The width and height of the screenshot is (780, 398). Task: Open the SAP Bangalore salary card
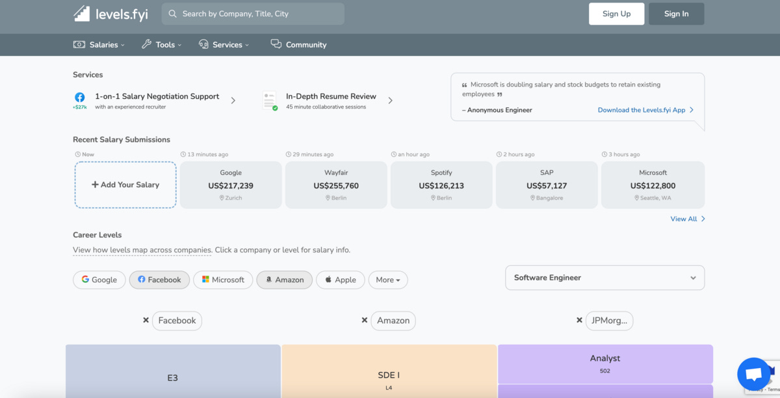[x=547, y=185]
